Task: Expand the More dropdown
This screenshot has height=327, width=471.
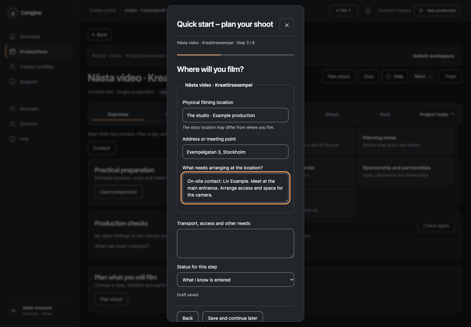Action: pos(423,77)
